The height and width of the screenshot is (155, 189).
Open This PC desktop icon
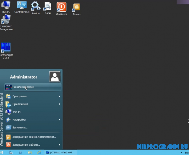(x=6, y=7)
